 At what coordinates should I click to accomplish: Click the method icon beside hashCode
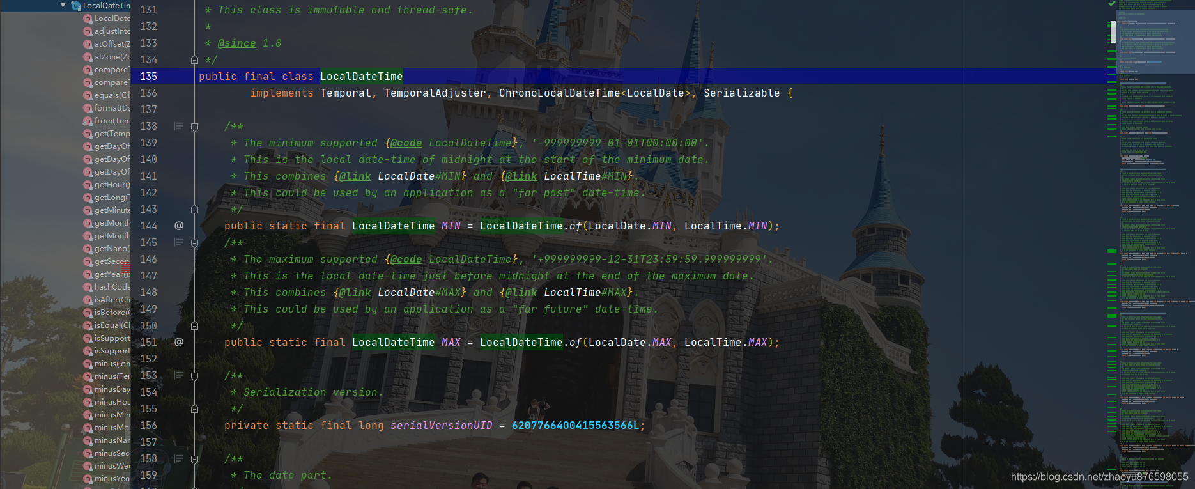coord(88,287)
